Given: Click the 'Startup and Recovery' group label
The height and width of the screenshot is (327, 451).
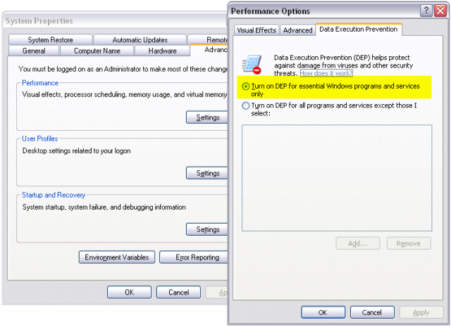Looking at the screenshot, I should [54, 195].
